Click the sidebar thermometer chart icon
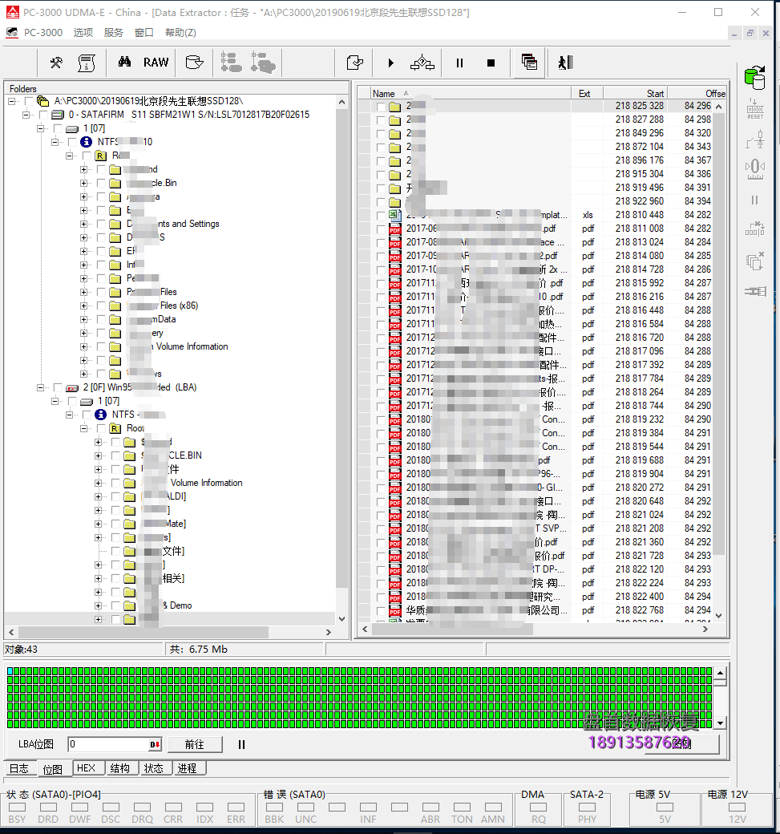The image size is (780, 834). coord(755,140)
